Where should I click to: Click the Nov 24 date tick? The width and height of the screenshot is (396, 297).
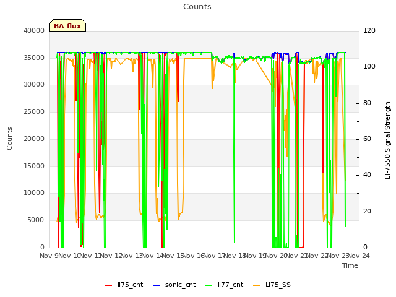(x=359, y=256)
